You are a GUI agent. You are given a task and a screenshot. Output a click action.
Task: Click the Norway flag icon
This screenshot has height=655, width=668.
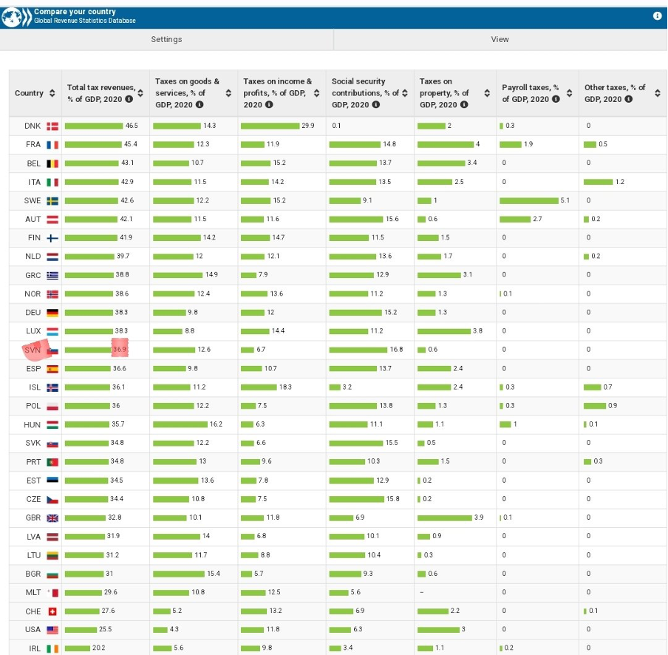[x=52, y=294]
